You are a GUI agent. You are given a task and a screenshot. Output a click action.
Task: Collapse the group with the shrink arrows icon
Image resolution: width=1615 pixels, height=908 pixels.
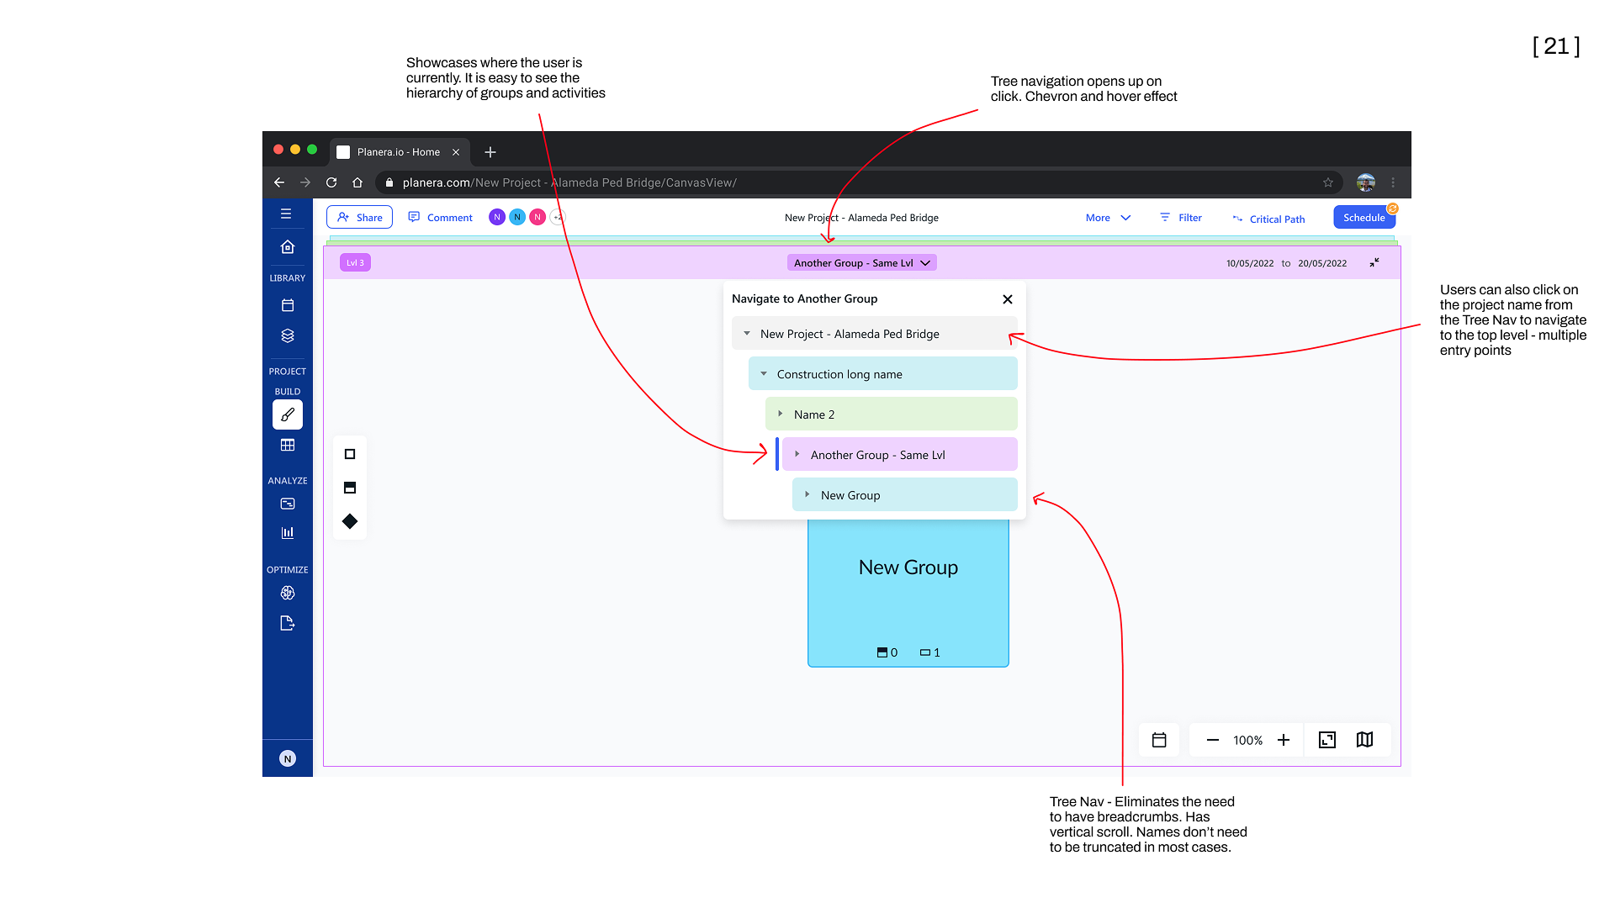[1374, 262]
